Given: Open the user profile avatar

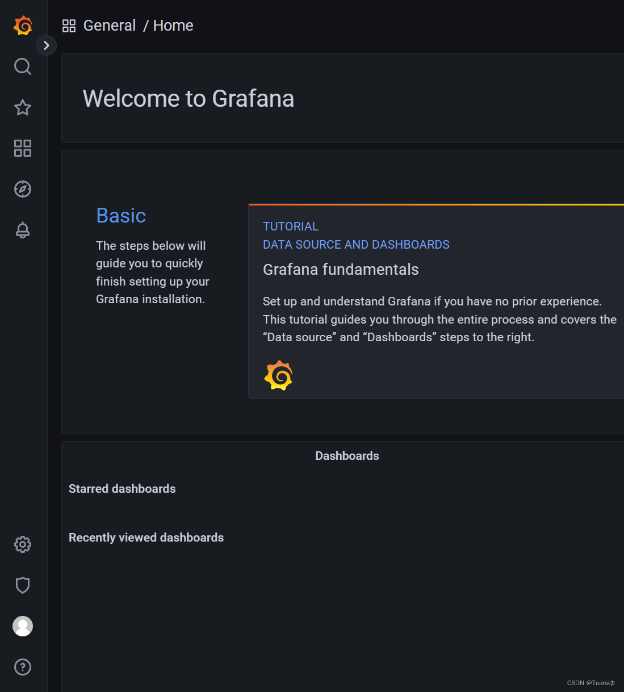Looking at the screenshot, I should (x=23, y=626).
